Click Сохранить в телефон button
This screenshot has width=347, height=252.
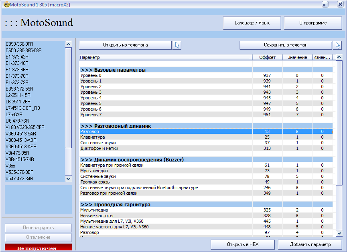(x=286, y=45)
